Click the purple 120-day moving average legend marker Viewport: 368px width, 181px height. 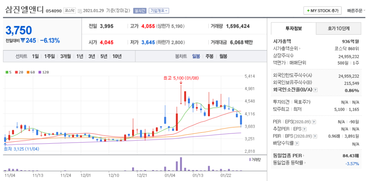point(40,72)
